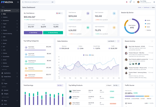Expand the Crypto sidebar submenu

coord(17,24)
